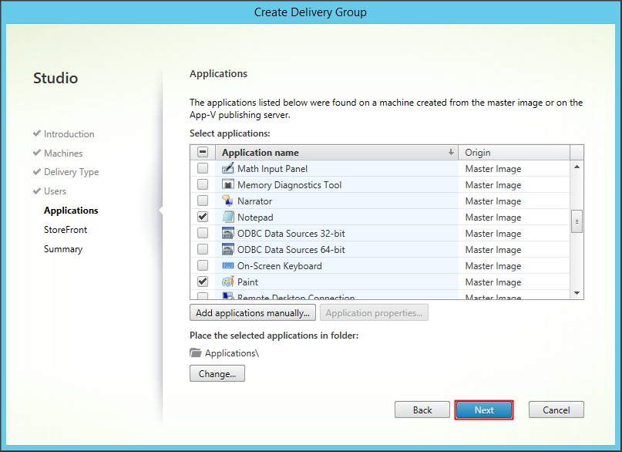Open the Summary wizard step

(63, 249)
